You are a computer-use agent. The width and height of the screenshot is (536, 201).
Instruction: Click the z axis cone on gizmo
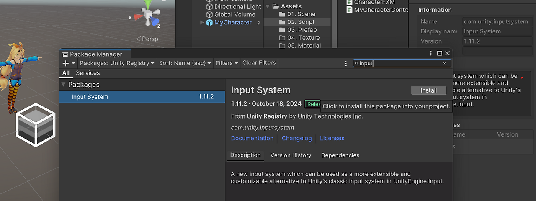click(x=156, y=22)
